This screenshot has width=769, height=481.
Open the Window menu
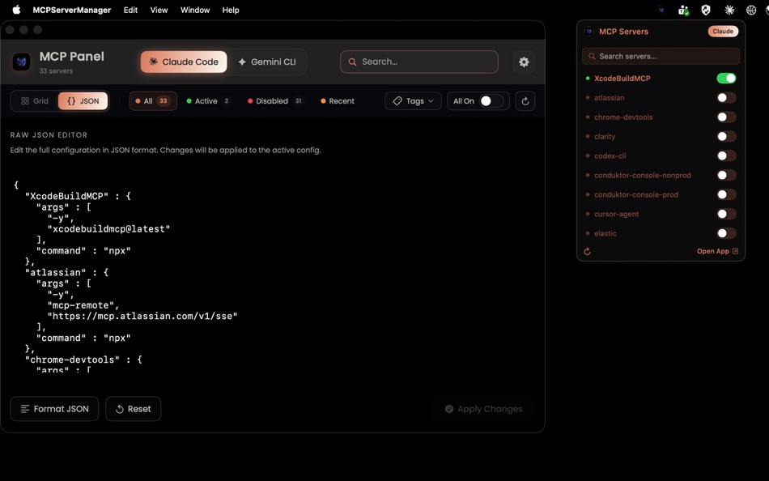point(195,10)
